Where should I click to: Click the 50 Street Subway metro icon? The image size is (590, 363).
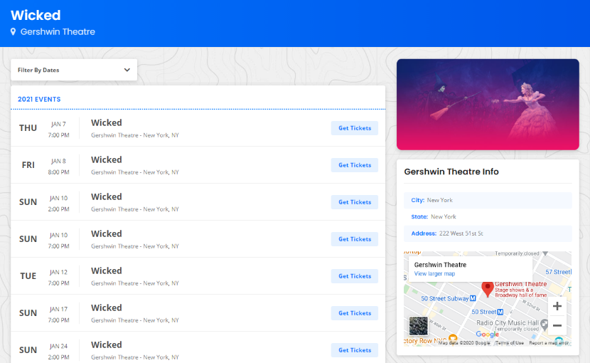pyautogui.click(x=473, y=298)
